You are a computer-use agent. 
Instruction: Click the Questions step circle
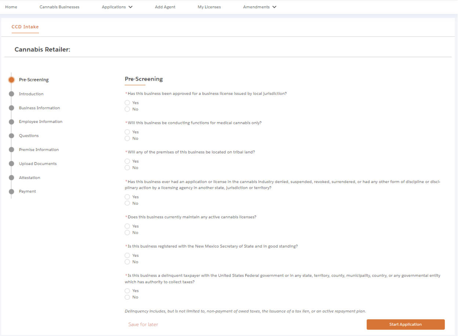coord(11,136)
